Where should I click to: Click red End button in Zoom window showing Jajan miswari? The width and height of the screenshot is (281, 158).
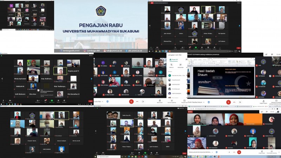point(238,48)
